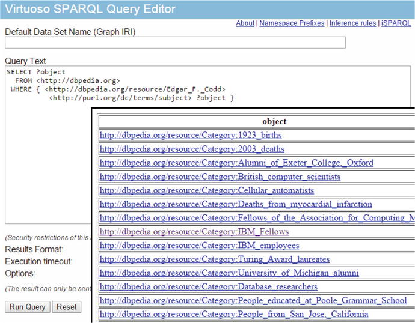Viewport: 415px width, 323px height.
Task: Open the Namespace Prefixes link
Action: coord(292,23)
